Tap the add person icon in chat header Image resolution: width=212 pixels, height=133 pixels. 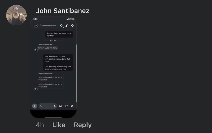pyautogui.click(x=67, y=26)
